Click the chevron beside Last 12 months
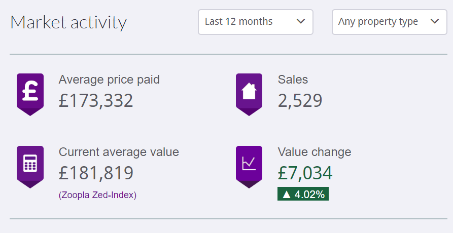 tap(300, 22)
